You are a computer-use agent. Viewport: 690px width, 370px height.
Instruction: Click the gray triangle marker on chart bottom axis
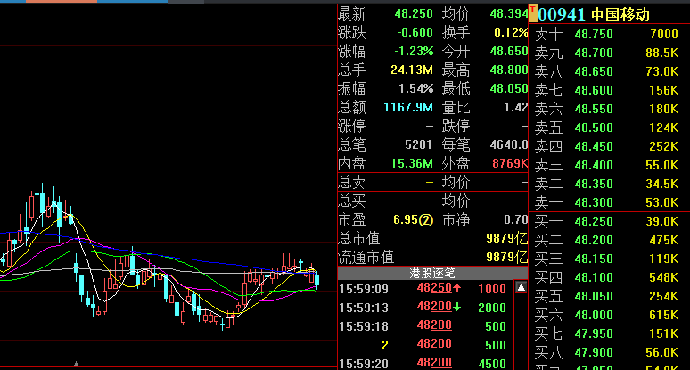(76, 364)
